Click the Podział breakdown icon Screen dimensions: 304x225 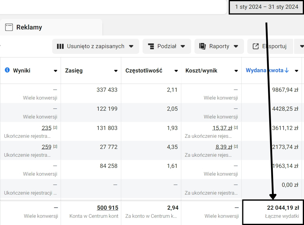pos(151,46)
